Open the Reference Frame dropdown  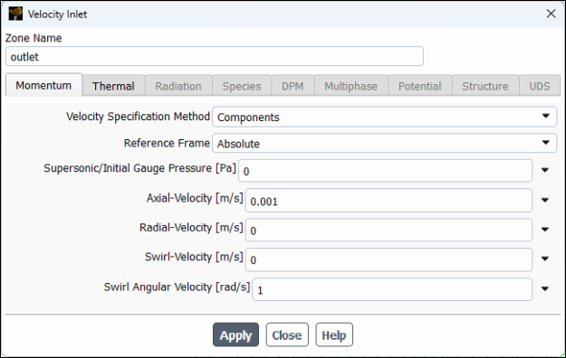coord(385,143)
